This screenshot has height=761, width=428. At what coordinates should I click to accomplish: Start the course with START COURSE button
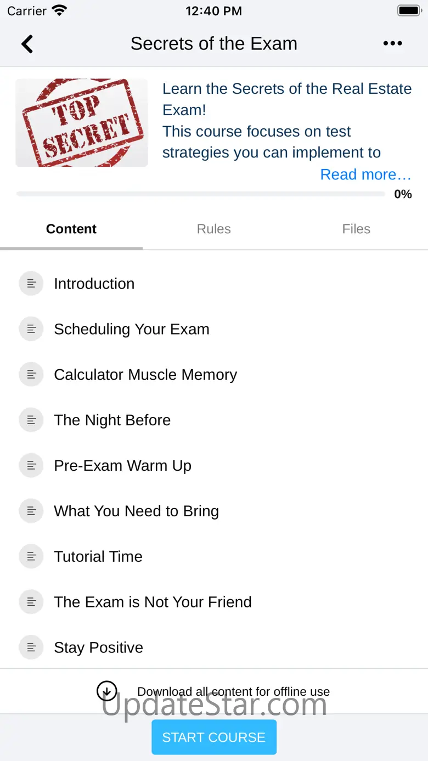click(214, 737)
